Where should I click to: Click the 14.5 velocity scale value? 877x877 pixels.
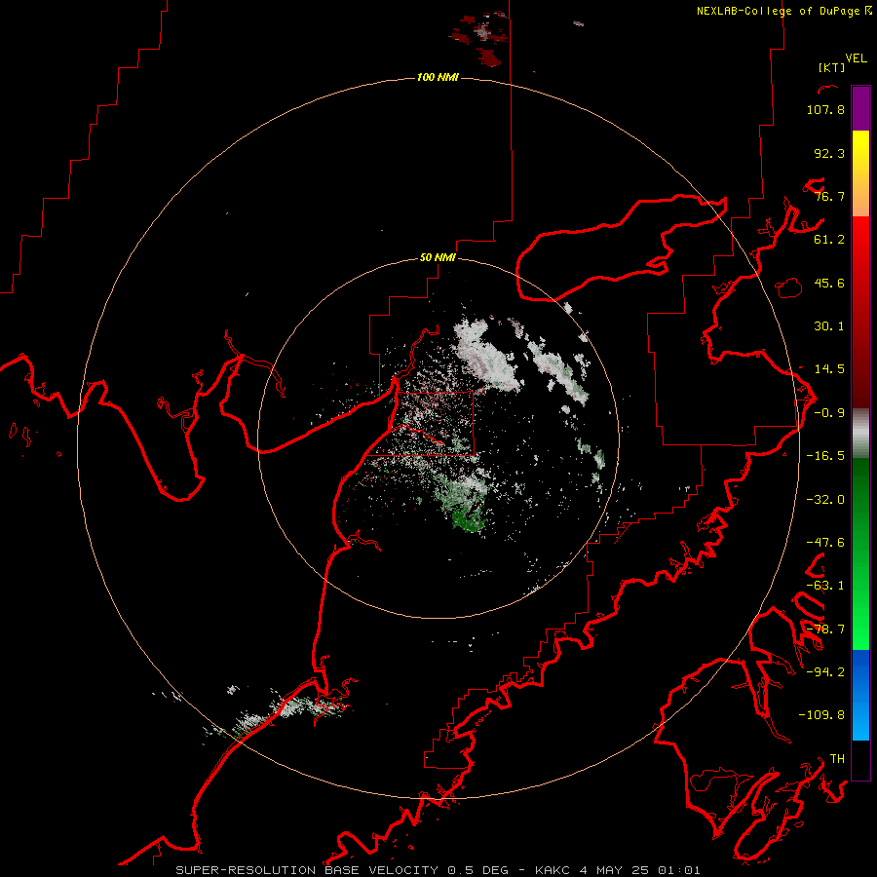829,369
